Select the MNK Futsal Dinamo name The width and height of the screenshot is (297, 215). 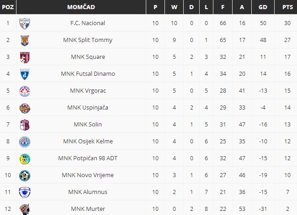(x=88, y=74)
